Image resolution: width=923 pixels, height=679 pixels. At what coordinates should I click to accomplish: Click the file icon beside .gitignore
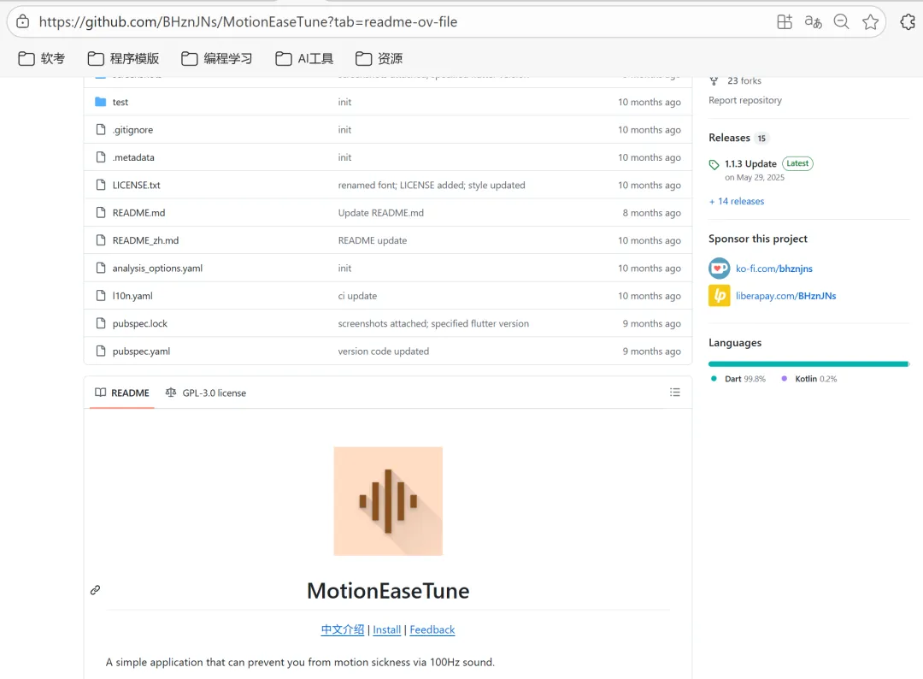(x=101, y=130)
